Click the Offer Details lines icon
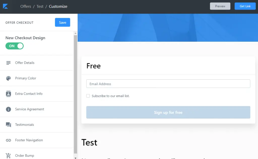This screenshot has width=258, height=159. pyautogui.click(x=9, y=63)
